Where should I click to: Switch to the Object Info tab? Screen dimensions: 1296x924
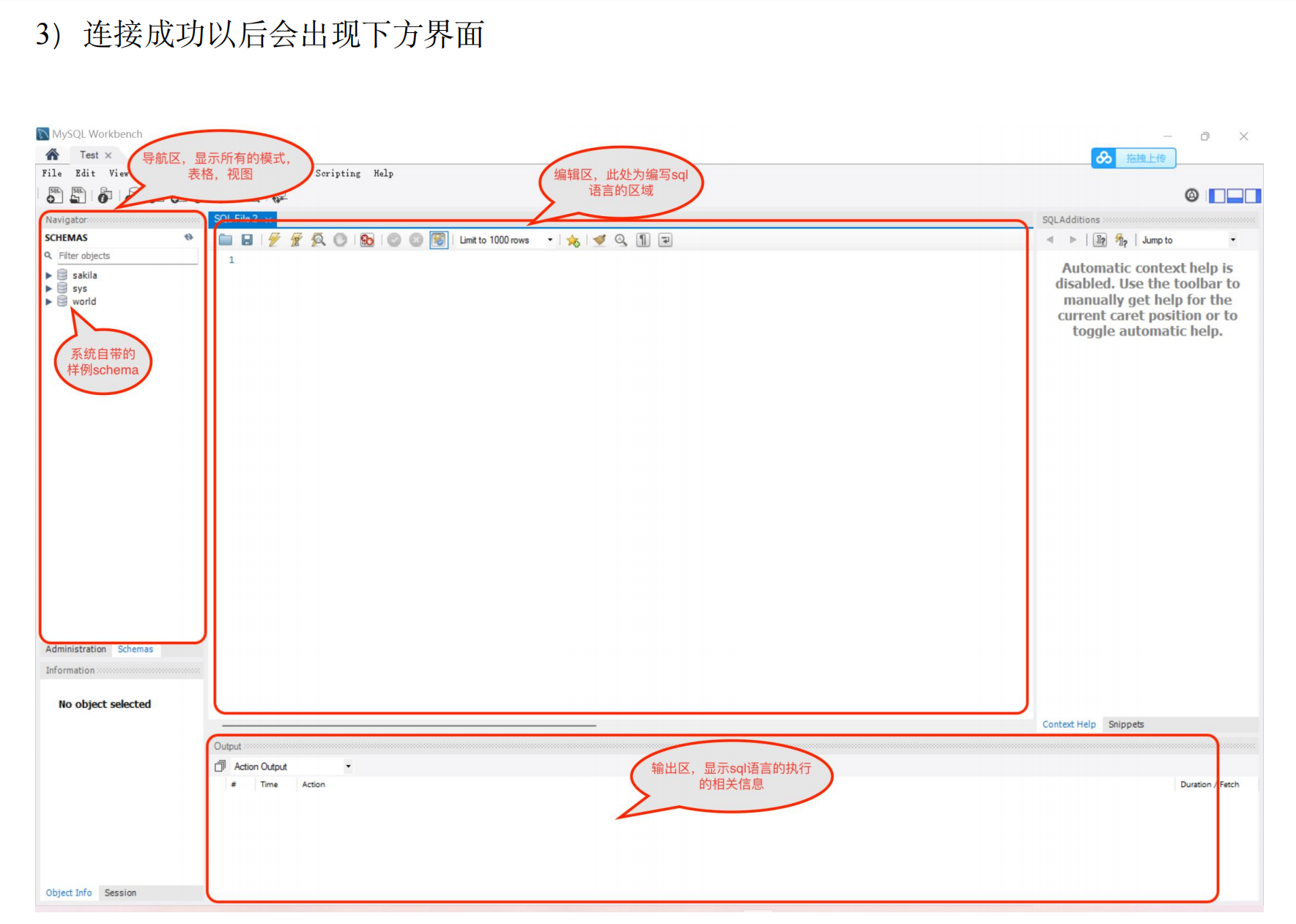[x=69, y=892]
